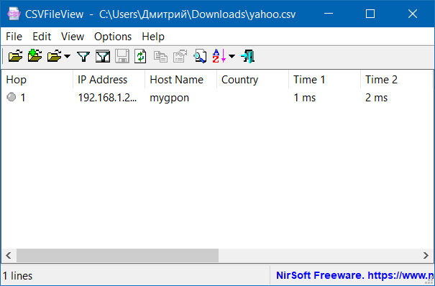
Task: Sort by the IP Address column header
Action: 109,80
